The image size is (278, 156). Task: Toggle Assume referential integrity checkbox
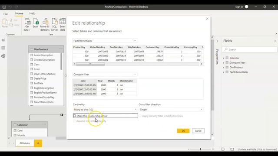[x=74, y=121]
